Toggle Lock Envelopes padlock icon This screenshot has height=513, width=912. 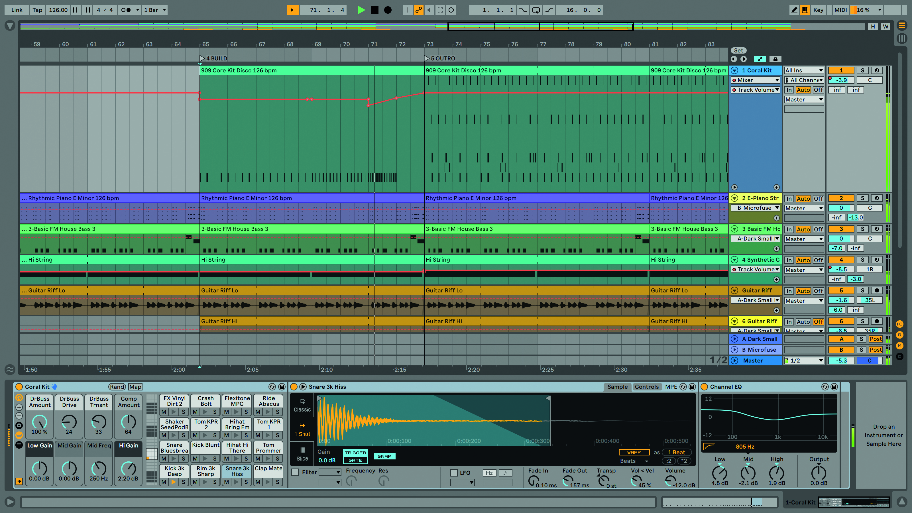775,59
